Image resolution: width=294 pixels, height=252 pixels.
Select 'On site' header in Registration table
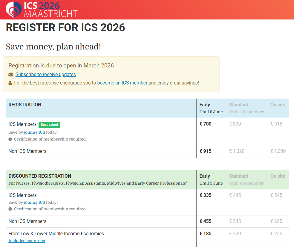pyautogui.click(x=278, y=105)
